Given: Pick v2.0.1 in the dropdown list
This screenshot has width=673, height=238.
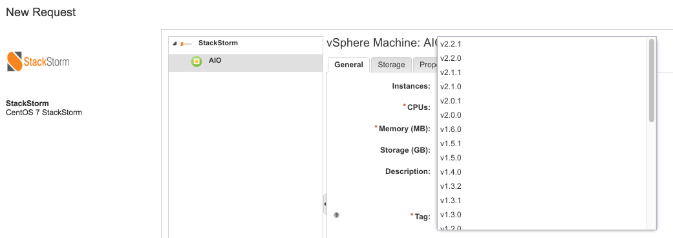Looking at the screenshot, I should tap(542, 101).
